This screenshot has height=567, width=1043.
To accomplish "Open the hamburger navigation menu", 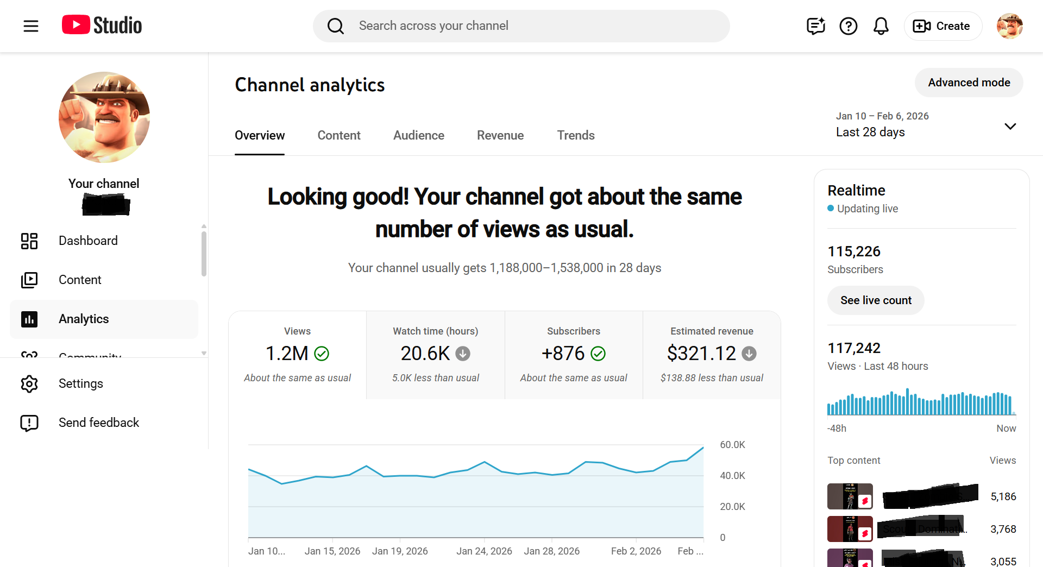I will coord(31,26).
